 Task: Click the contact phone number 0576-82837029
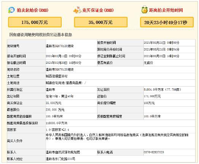tap(154, 152)
